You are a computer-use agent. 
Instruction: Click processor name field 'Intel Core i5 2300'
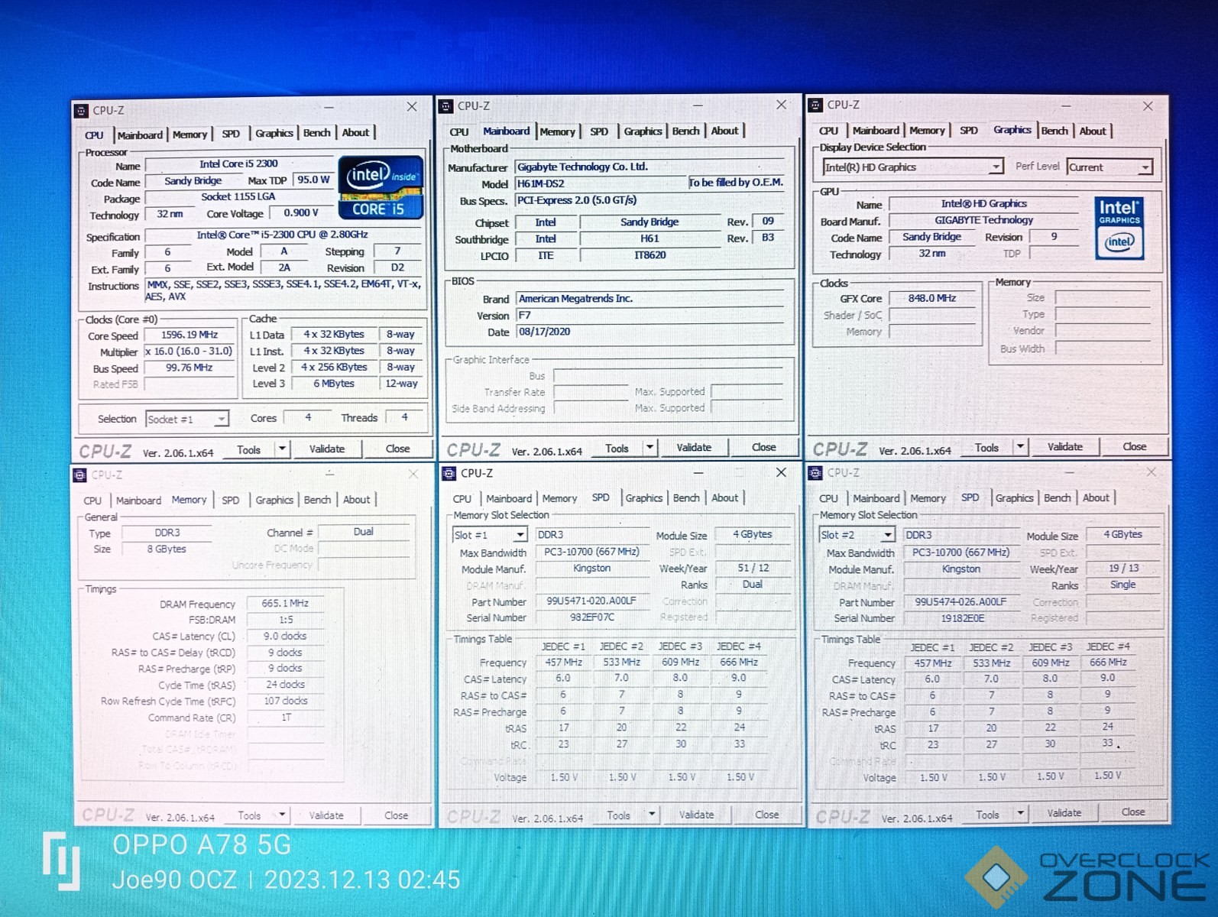point(239,164)
